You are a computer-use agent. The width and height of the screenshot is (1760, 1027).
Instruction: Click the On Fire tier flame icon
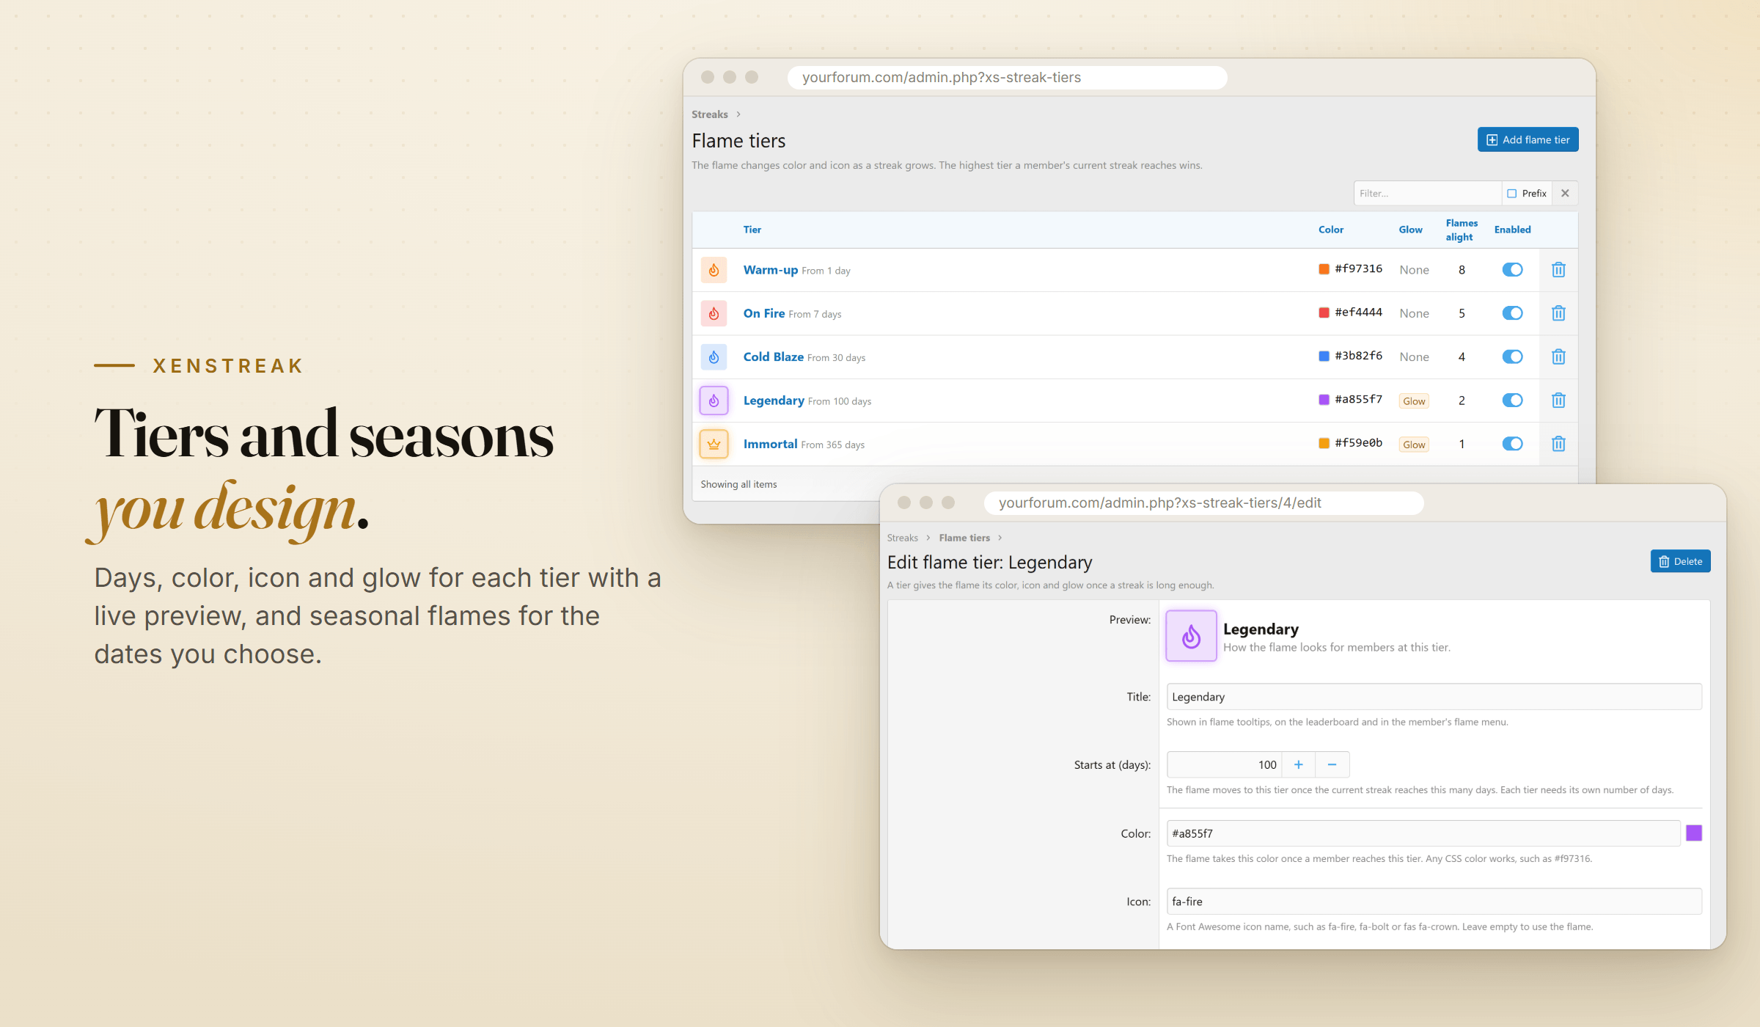[x=714, y=313]
